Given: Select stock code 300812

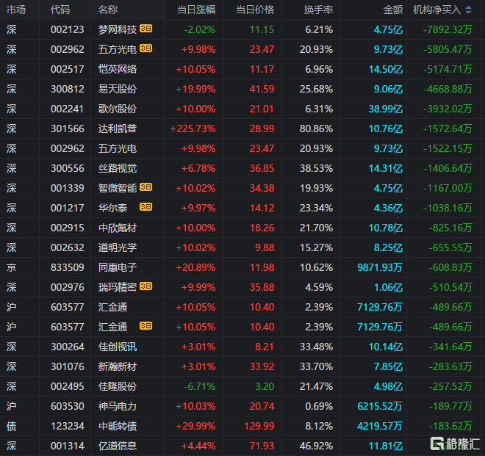Looking at the screenshot, I should click(x=67, y=89).
